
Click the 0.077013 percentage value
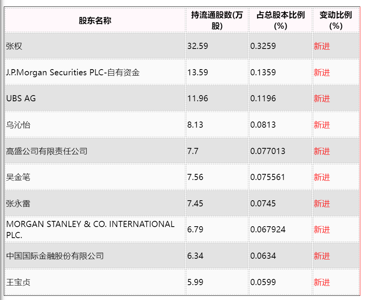point(268,151)
